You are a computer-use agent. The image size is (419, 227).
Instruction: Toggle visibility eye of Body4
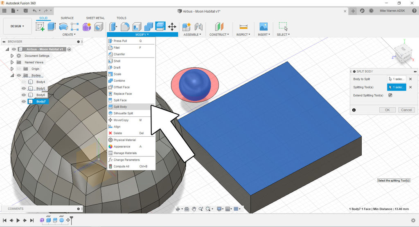click(x=24, y=82)
